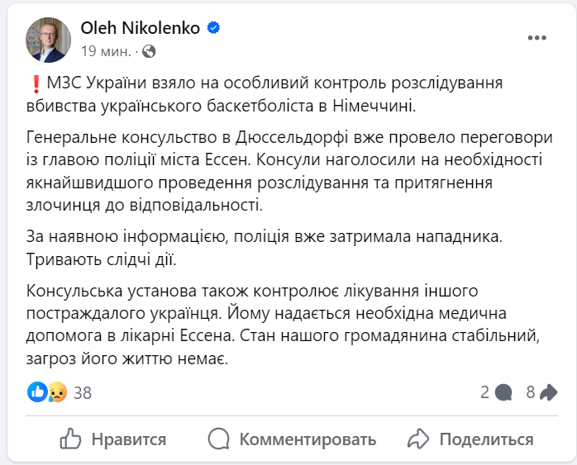Click the comment count number 2

coord(485,392)
